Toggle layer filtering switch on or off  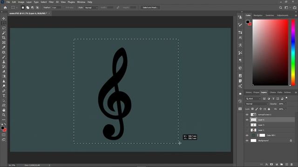pyautogui.click(x=287, y=98)
